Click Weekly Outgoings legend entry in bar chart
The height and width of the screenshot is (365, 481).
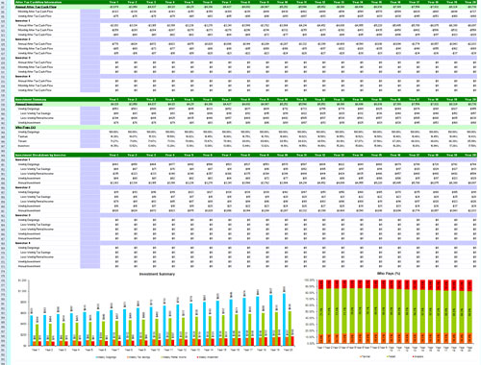click(x=106, y=356)
